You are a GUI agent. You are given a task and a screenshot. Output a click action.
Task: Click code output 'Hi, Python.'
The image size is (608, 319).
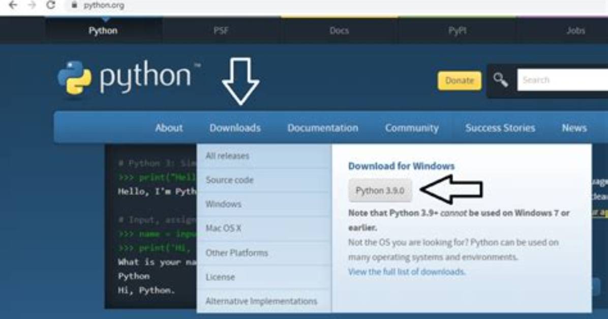click(x=146, y=291)
